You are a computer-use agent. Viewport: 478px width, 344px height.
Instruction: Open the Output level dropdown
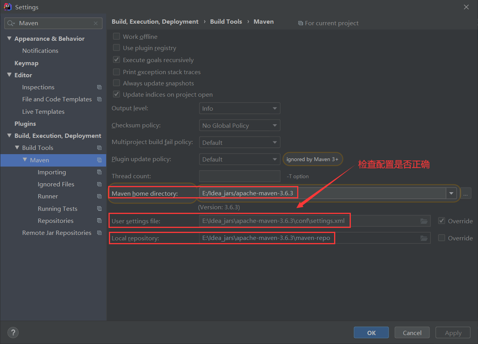tap(240, 108)
